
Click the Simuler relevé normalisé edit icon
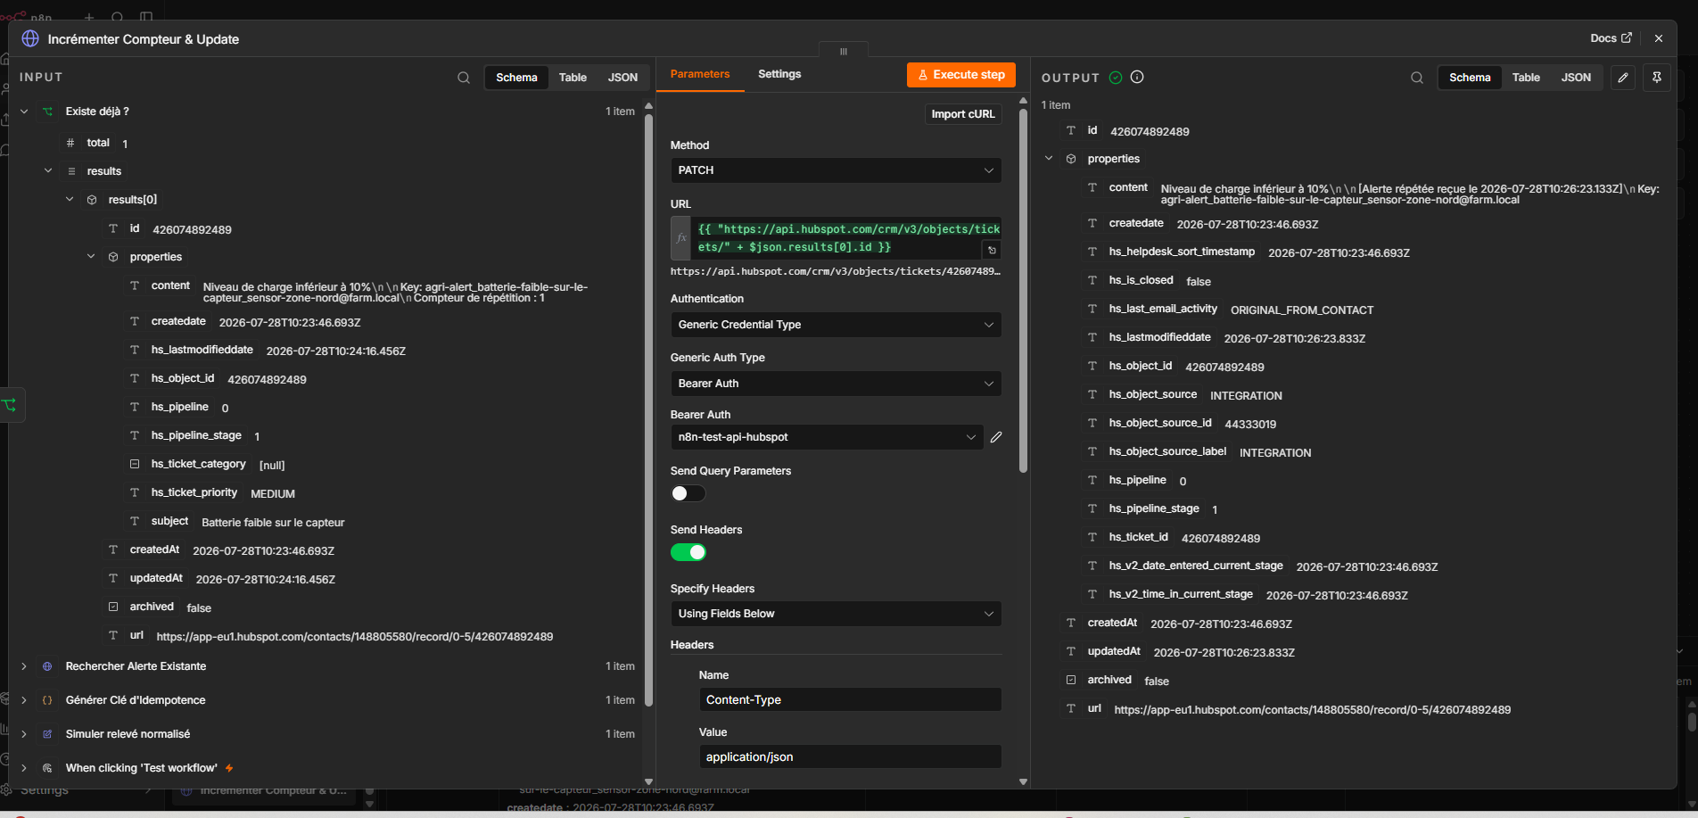48,734
